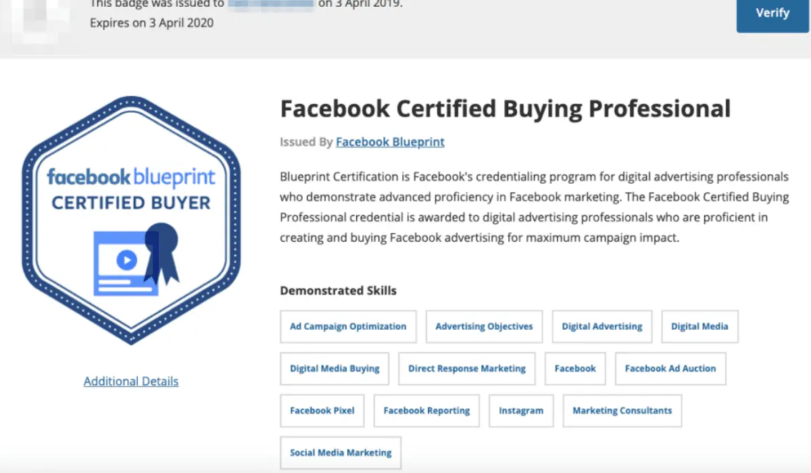Select the Digital Media skill tag
This screenshot has height=473, width=811.
pos(699,326)
